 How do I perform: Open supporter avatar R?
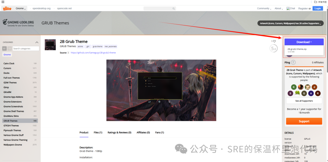318,93
